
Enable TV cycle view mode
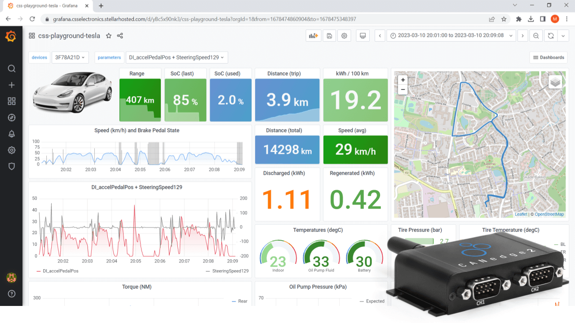(x=362, y=35)
